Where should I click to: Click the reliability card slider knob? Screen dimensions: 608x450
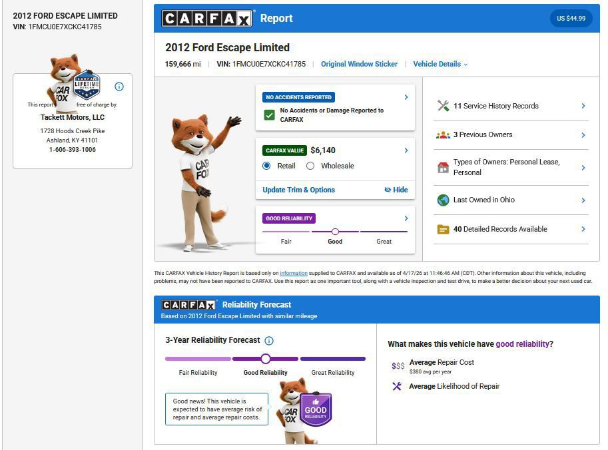[x=335, y=232]
